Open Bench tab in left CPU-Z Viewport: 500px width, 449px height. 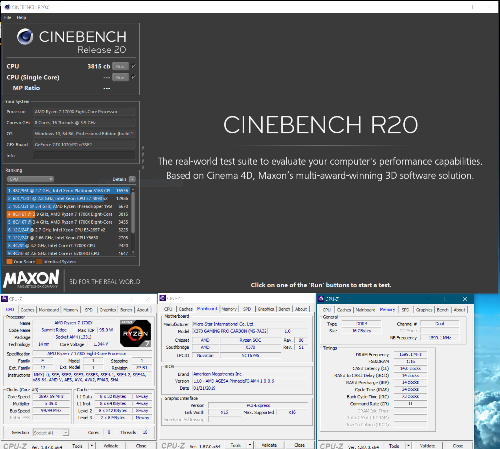click(x=126, y=310)
